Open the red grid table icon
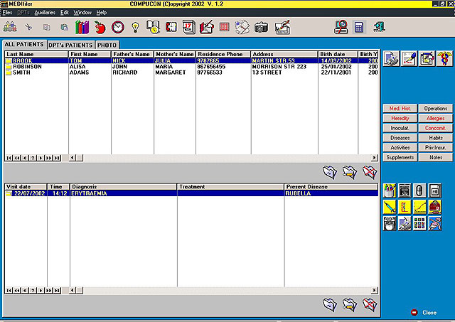The image size is (455, 322). point(225,27)
